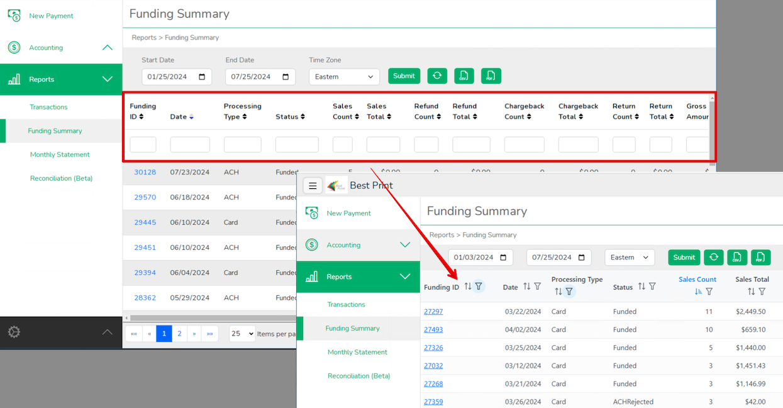
Task: Open the Funding ID filter in Best Print table
Action: (x=479, y=286)
